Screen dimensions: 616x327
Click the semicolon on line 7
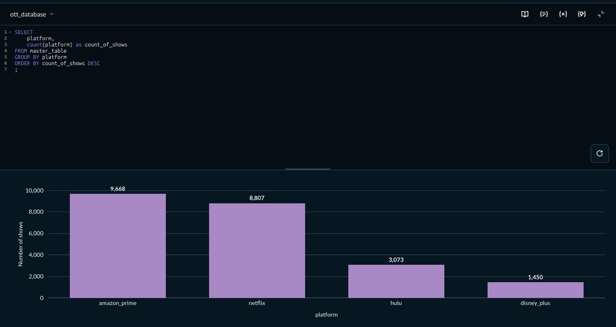pyautogui.click(x=16, y=70)
